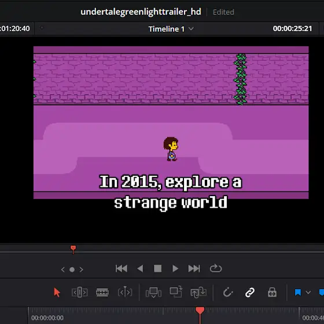Toggle Position Lock padlock icon
The height and width of the screenshot is (324, 324).
click(x=272, y=292)
